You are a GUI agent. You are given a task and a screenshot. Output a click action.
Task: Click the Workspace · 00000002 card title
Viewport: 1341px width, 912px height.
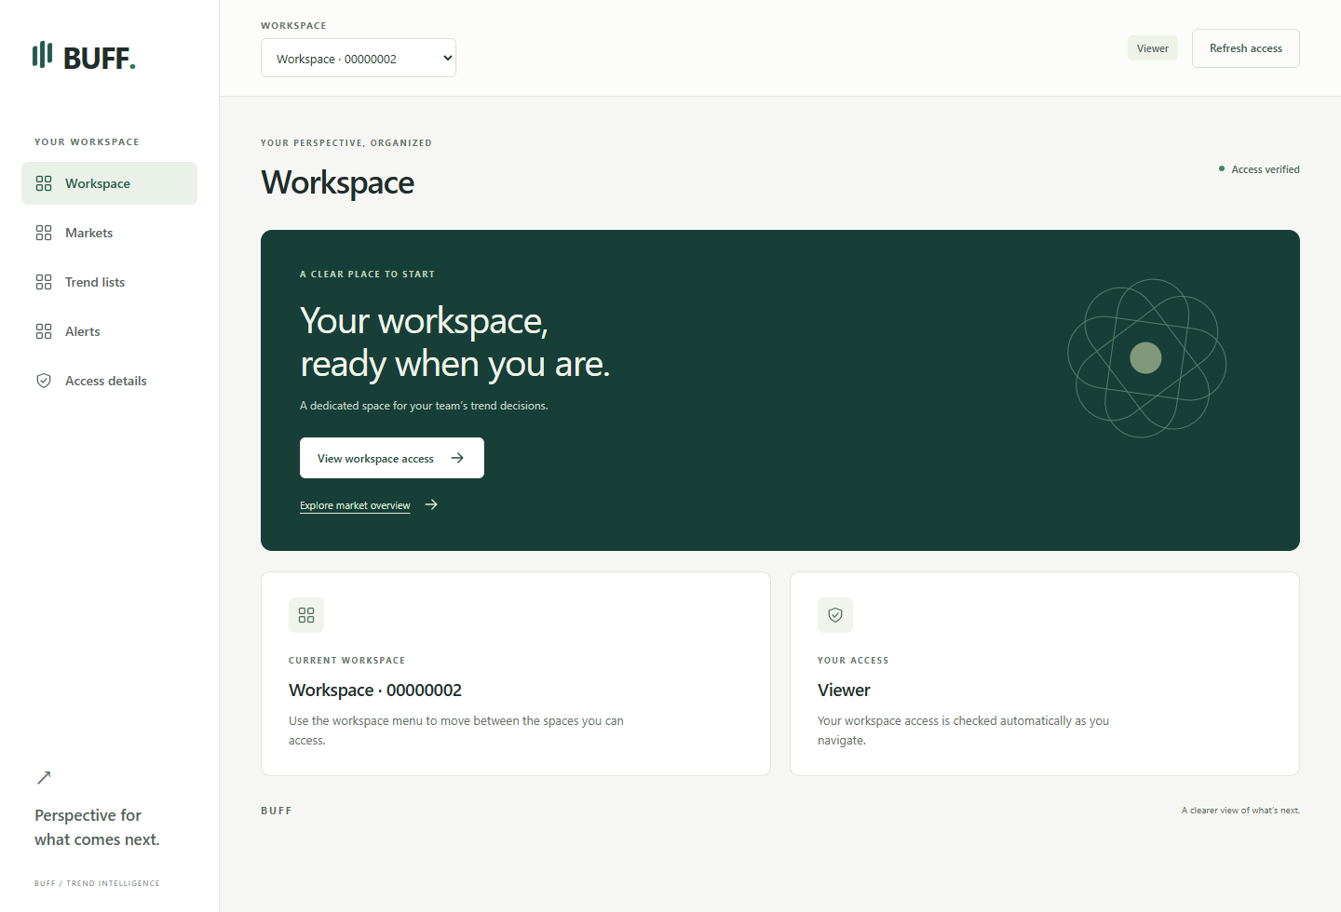tap(375, 690)
